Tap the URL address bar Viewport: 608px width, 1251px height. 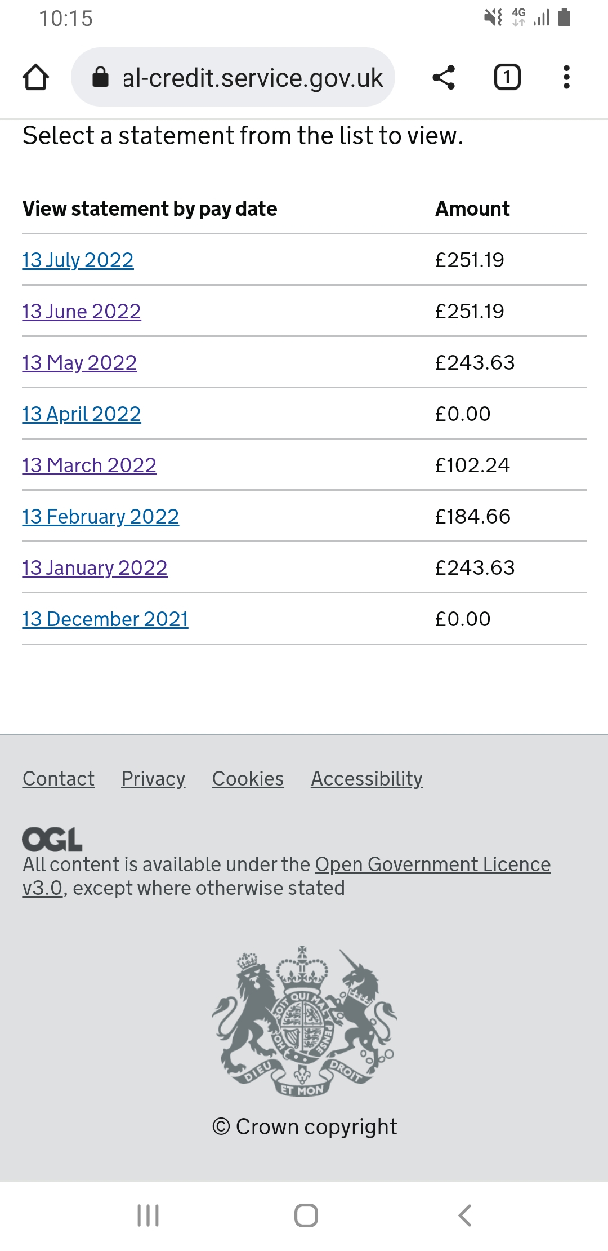tap(252, 78)
